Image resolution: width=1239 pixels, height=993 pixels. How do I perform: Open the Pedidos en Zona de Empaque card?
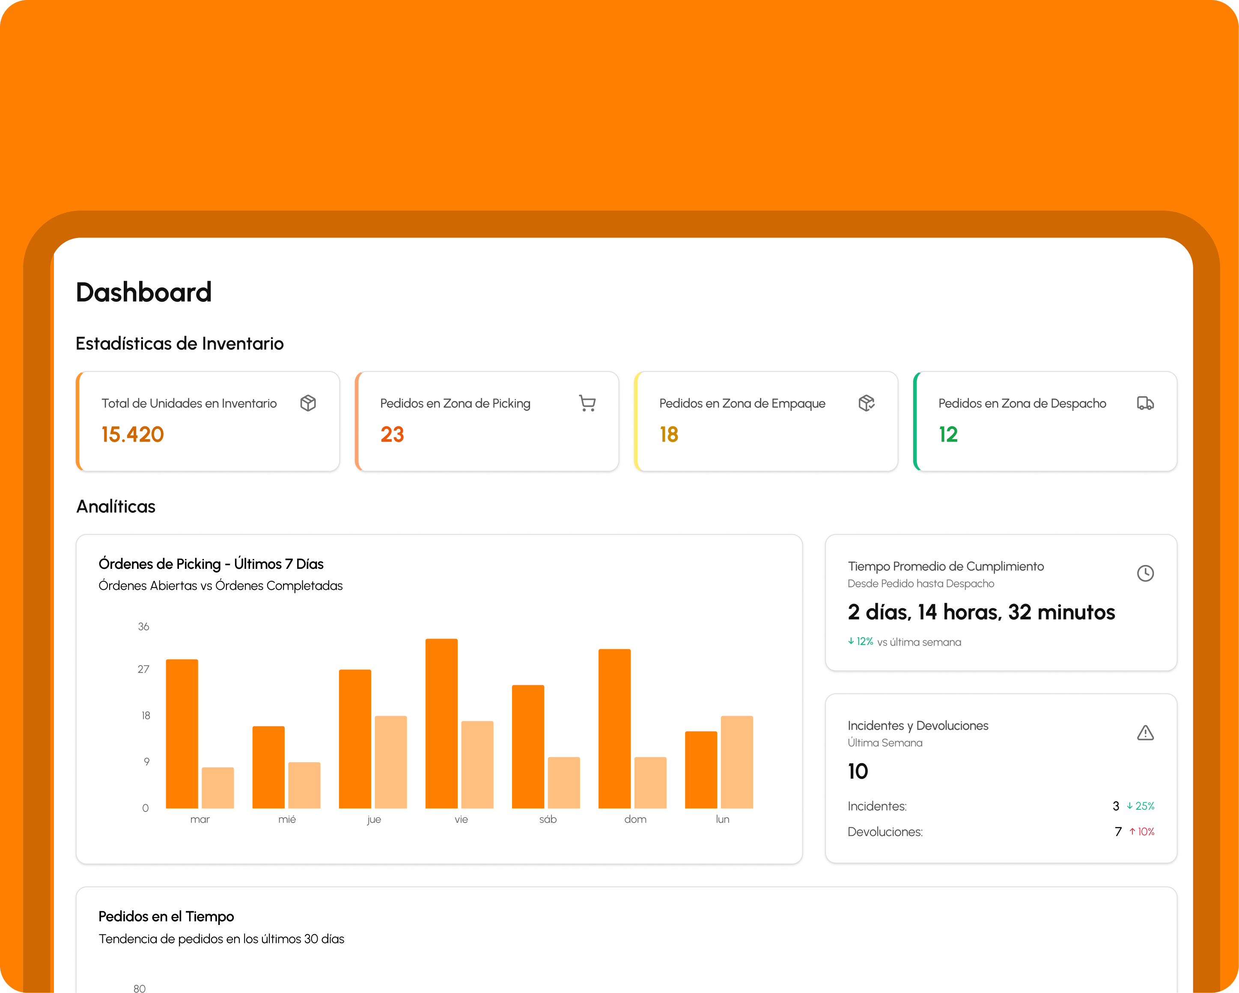(x=766, y=421)
